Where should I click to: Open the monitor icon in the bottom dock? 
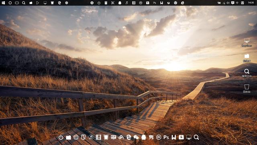(189, 137)
